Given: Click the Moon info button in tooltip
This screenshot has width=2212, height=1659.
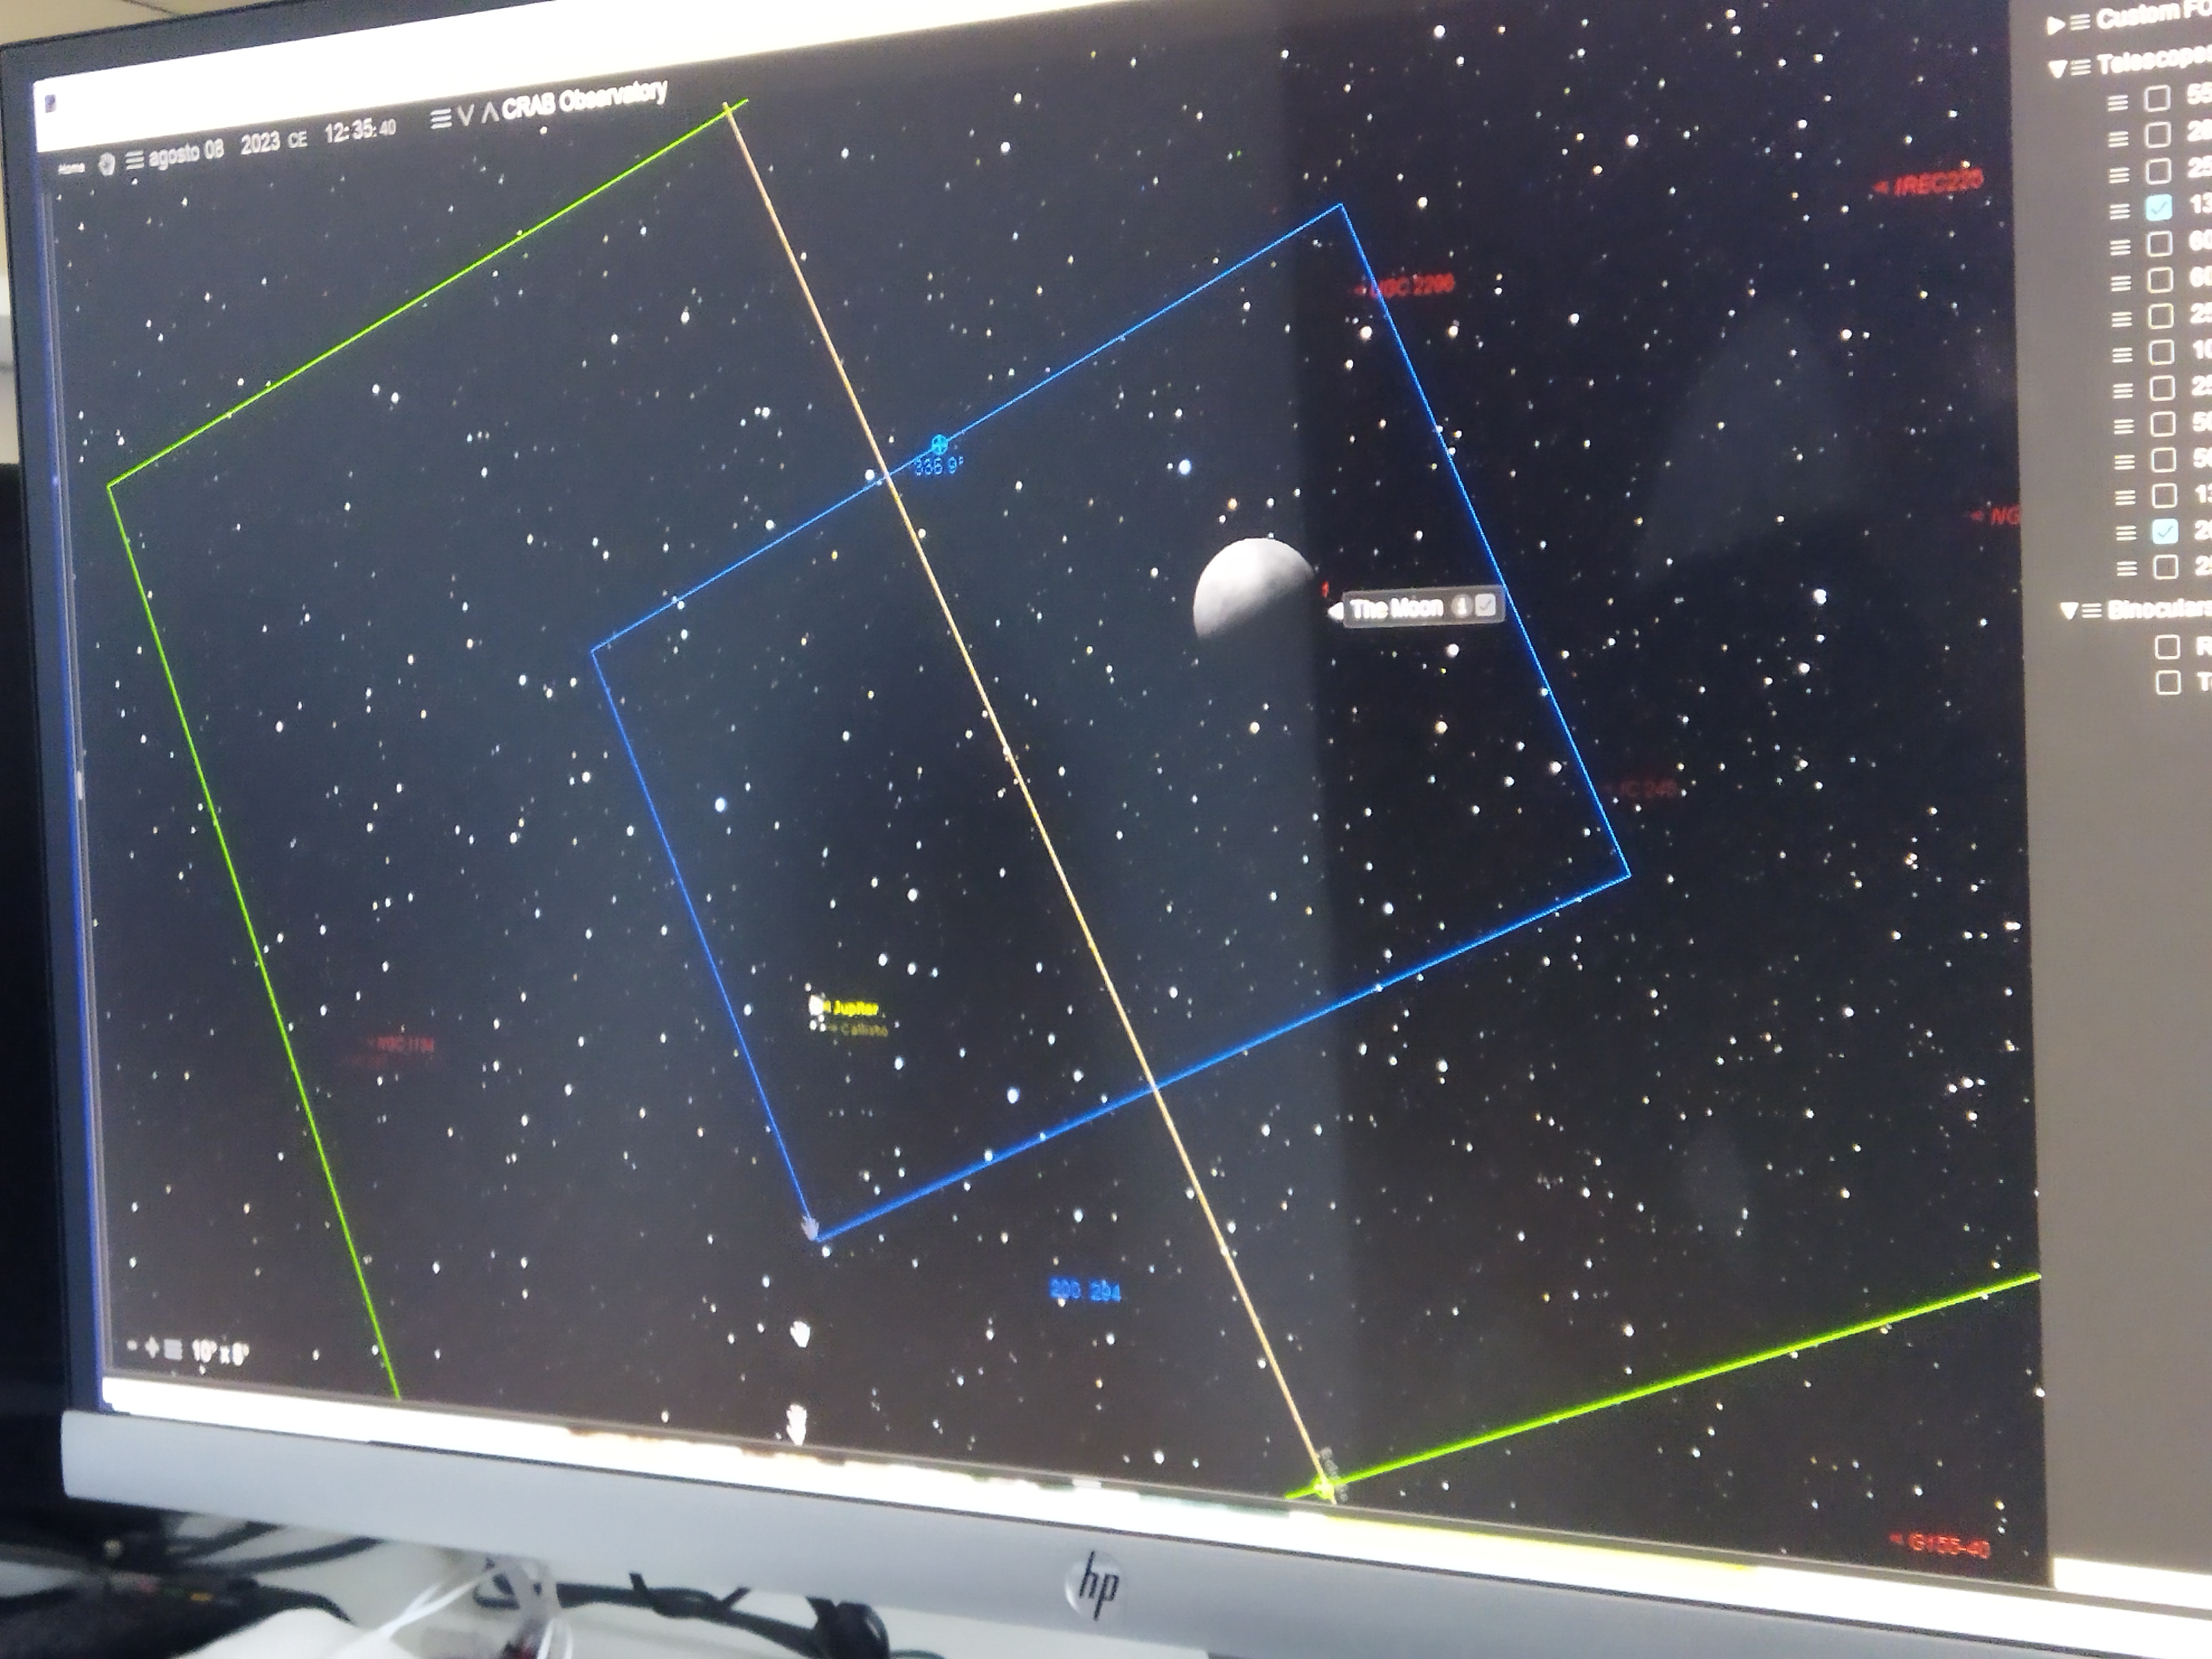Looking at the screenshot, I should (1461, 605).
